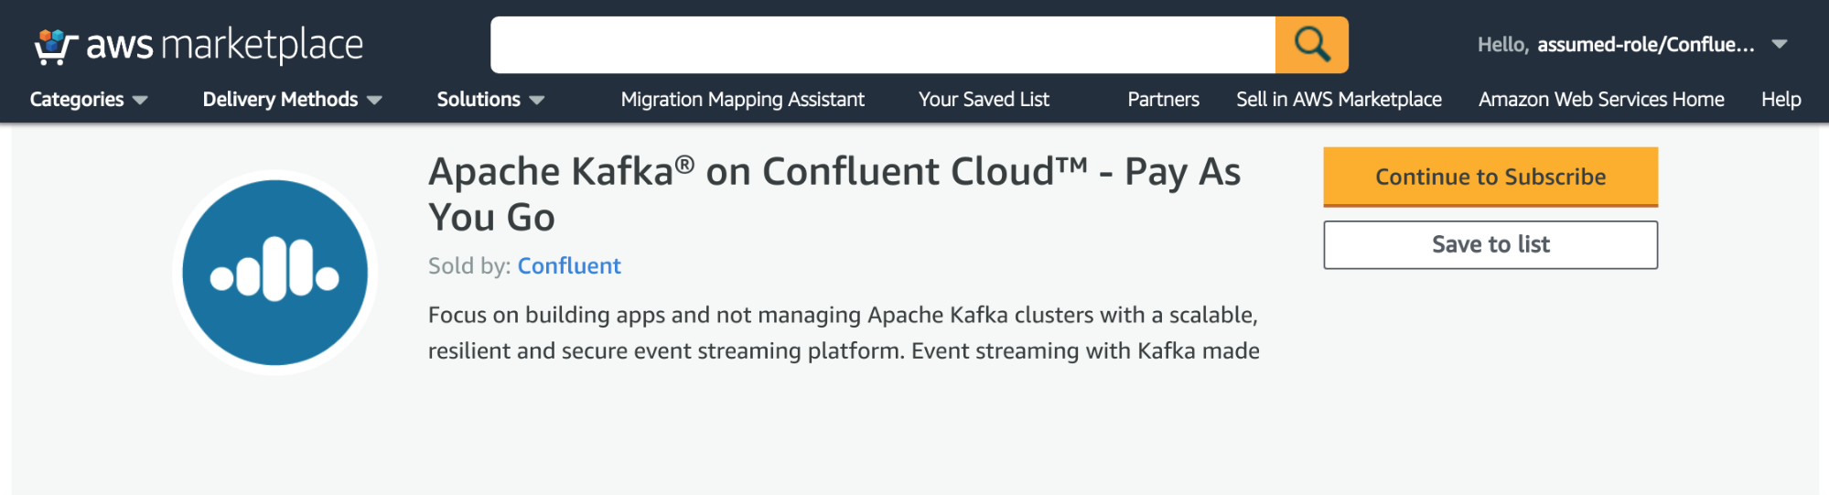Click the aws marketplace wordmark text
Screen dimensions: 1829x495
224,46
